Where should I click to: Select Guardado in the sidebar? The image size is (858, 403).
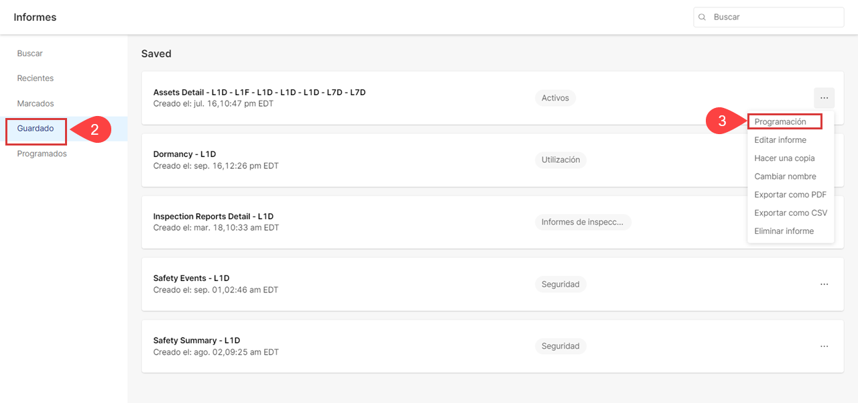tap(36, 129)
